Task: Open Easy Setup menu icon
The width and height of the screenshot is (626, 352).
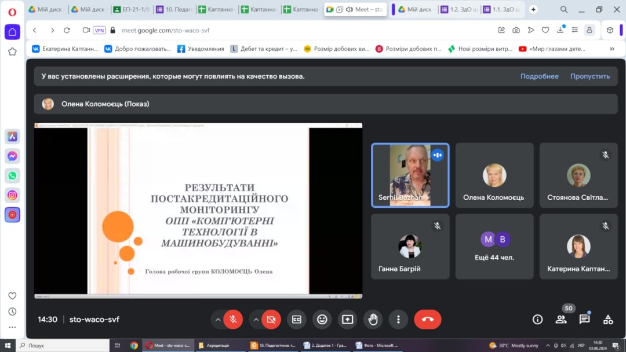Action: pyautogui.click(x=575, y=30)
